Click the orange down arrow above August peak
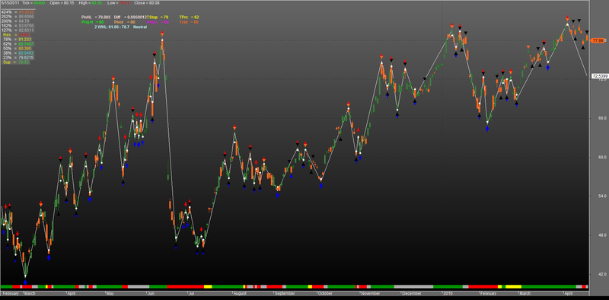 point(234,127)
